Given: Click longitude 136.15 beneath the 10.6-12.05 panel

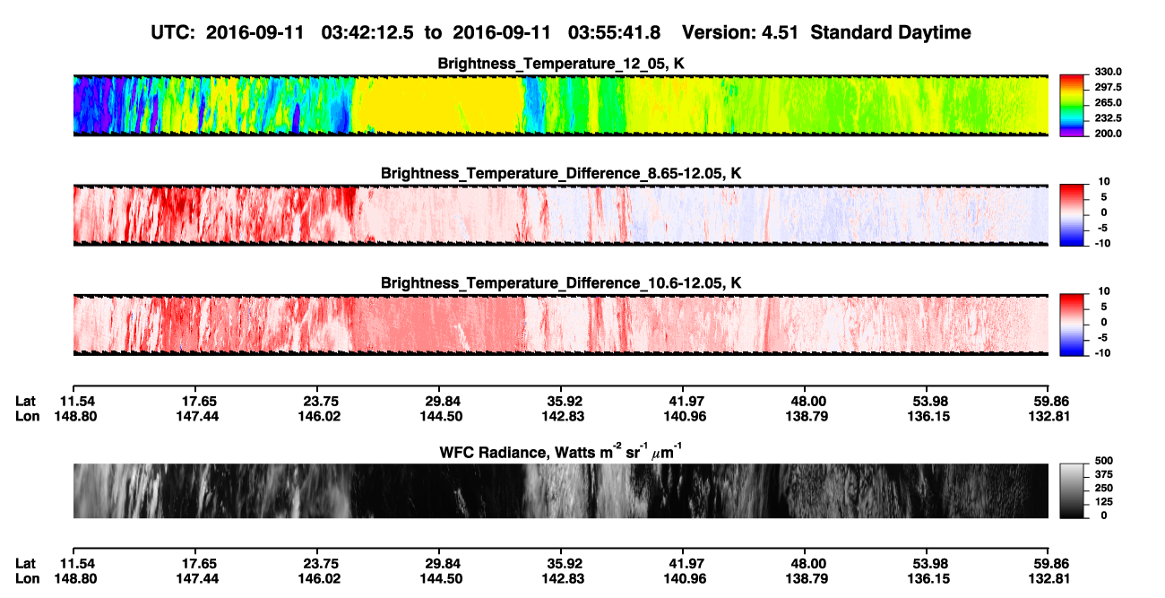Looking at the screenshot, I should [x=929, y=415].
